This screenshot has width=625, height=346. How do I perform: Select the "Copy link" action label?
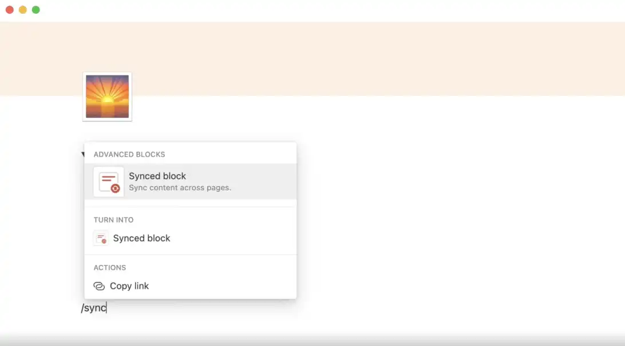(129, 286)
